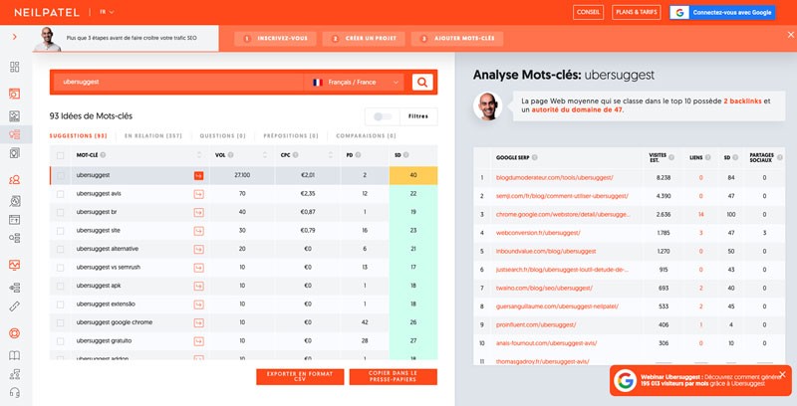This screenshot has width=797, height=406.
Task: Dismiss the Webinar Ubersuggest popup
Action: (x=782, y=374)
